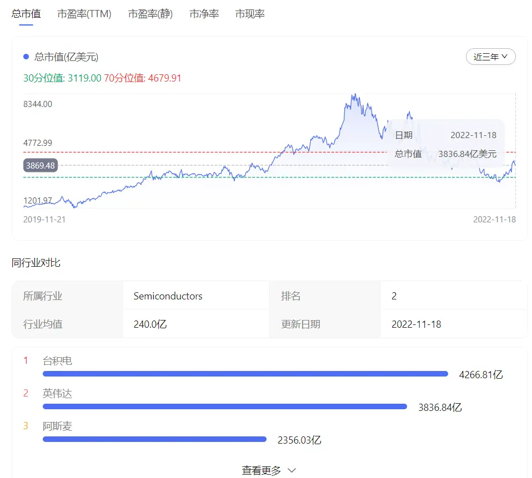The image size is (532, 478).
Task: Open the 市盈率(静) tab
Action: click(x=150, y=14)
